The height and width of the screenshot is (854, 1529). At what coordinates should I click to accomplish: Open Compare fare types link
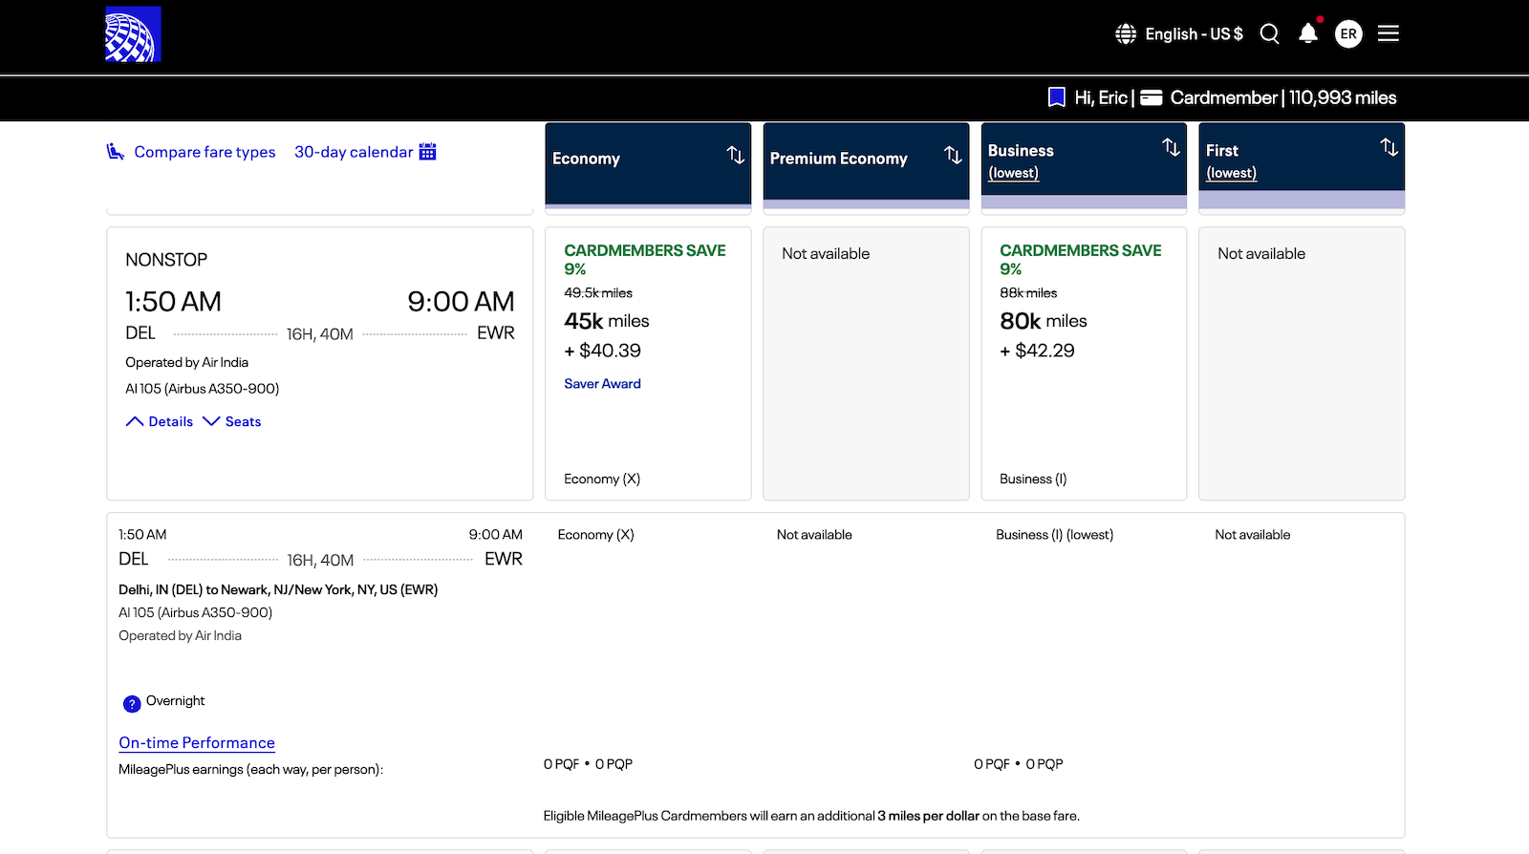pos(205,152)
